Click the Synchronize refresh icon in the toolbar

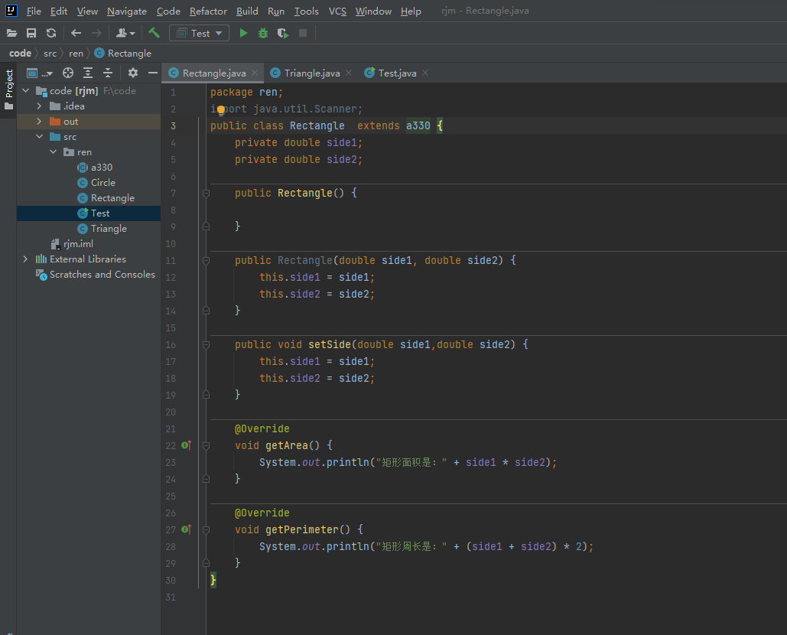(x=51, y=33)
